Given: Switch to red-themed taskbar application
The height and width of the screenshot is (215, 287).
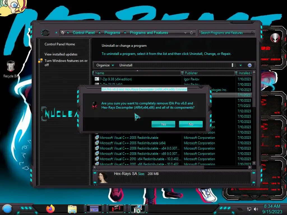Looking at the screenshot, I should tap(116, 209).
